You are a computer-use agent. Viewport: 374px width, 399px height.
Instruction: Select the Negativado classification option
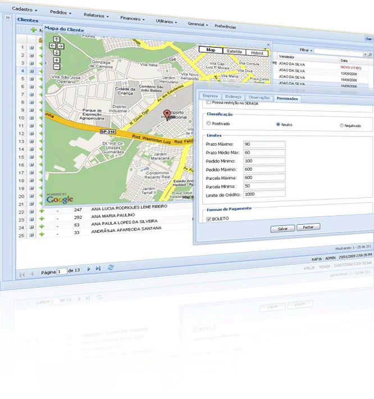tap(343, 126)
